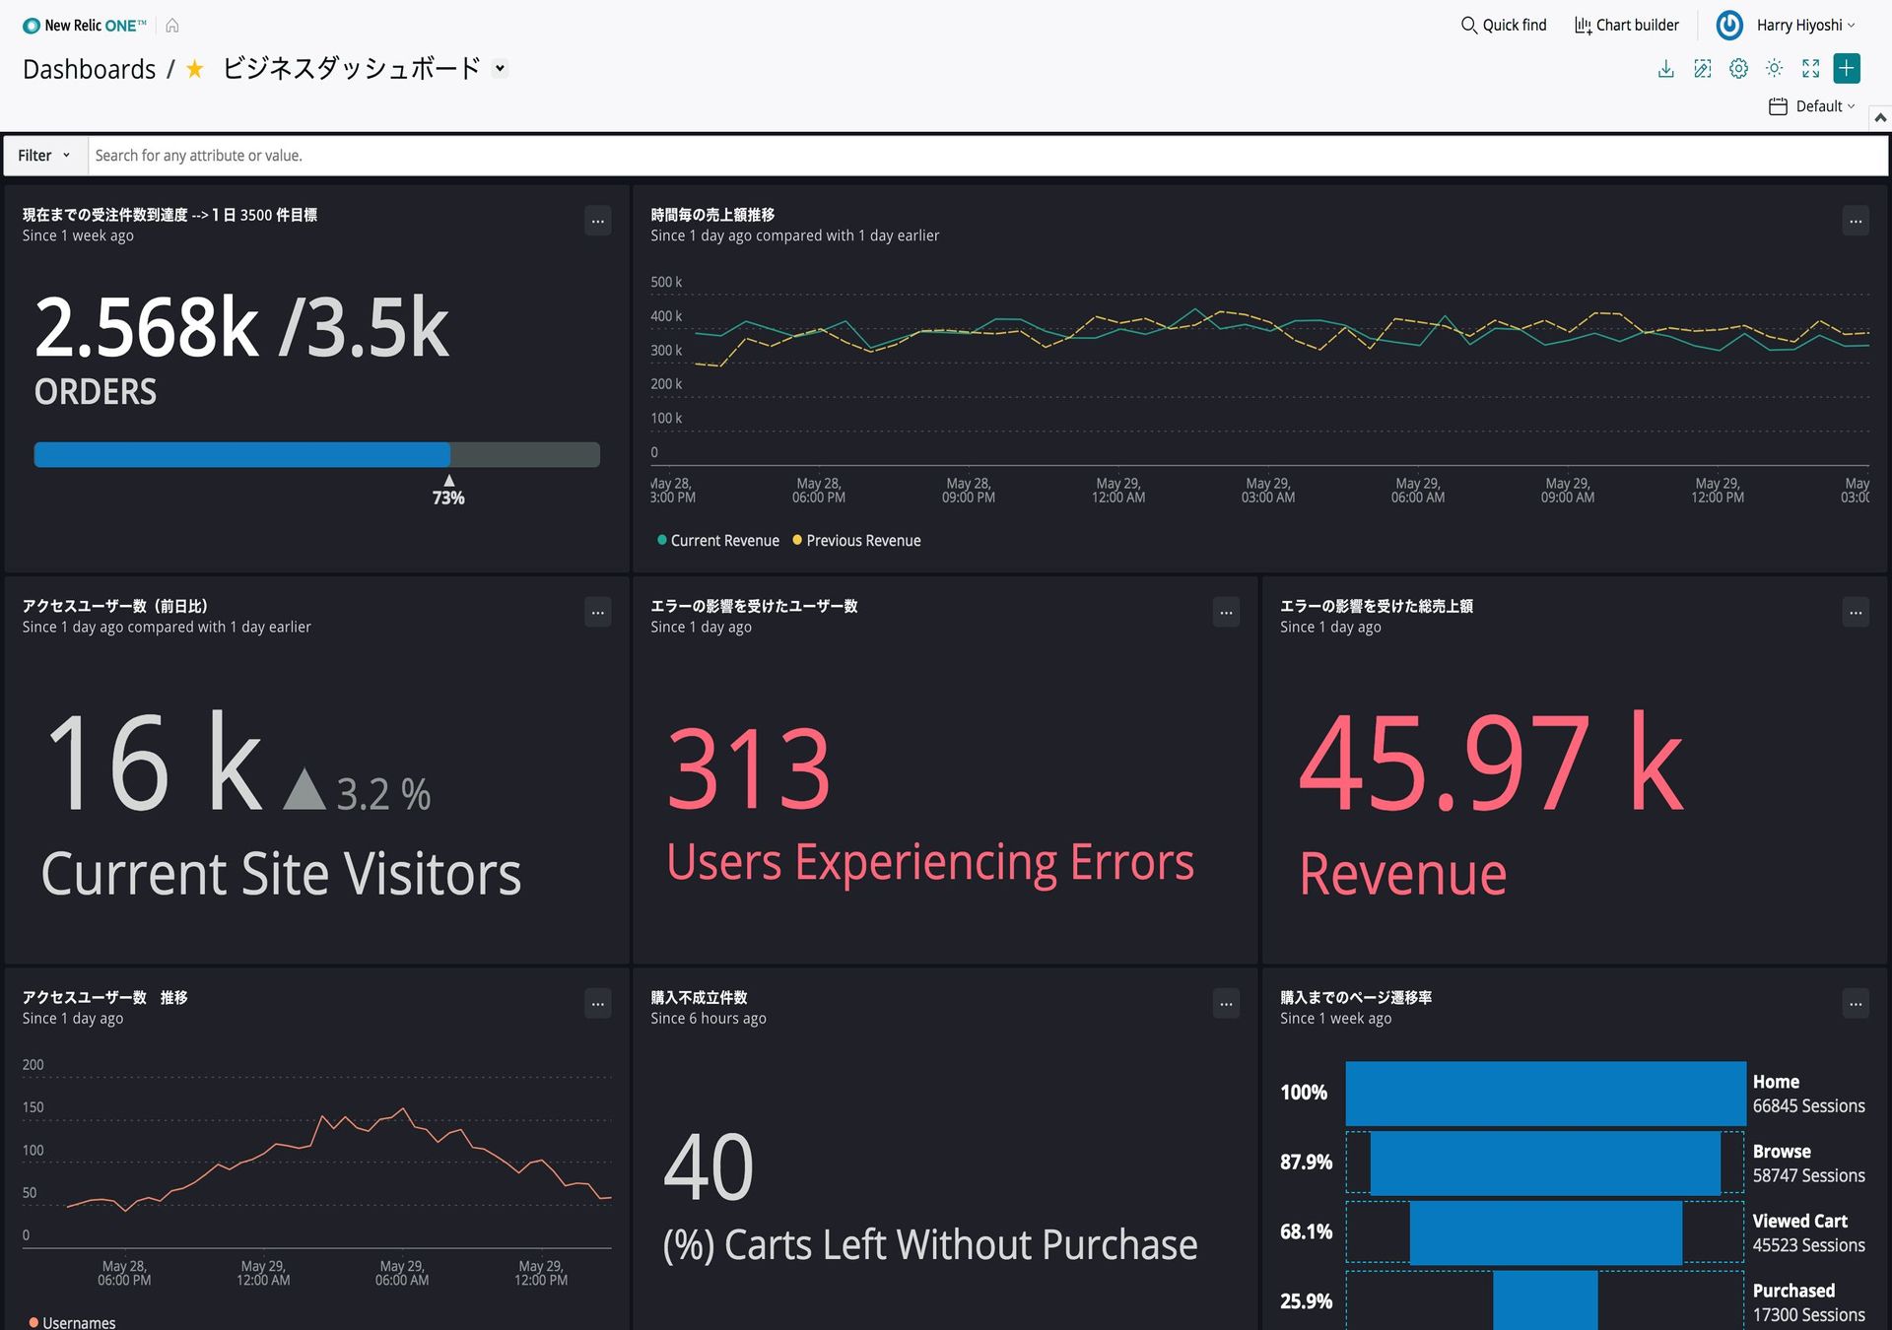This screenshot has width=1892, height=1330.
Task: Open the Default time picker dropdown
Action: click(x=1813, y=105)
